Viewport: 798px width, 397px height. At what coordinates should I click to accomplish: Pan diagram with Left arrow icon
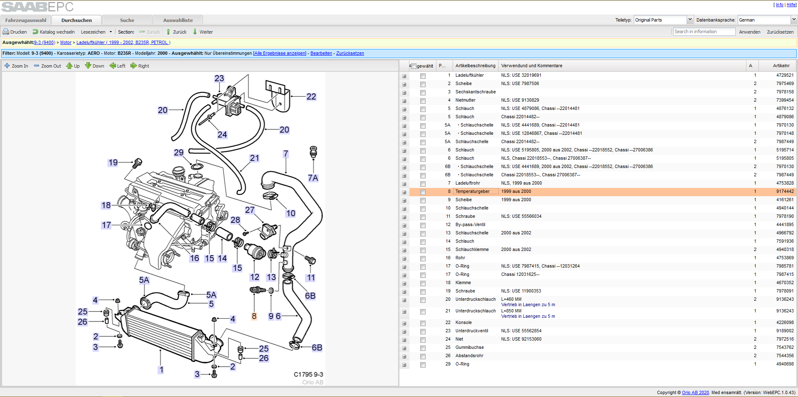[x=113, y=66]
